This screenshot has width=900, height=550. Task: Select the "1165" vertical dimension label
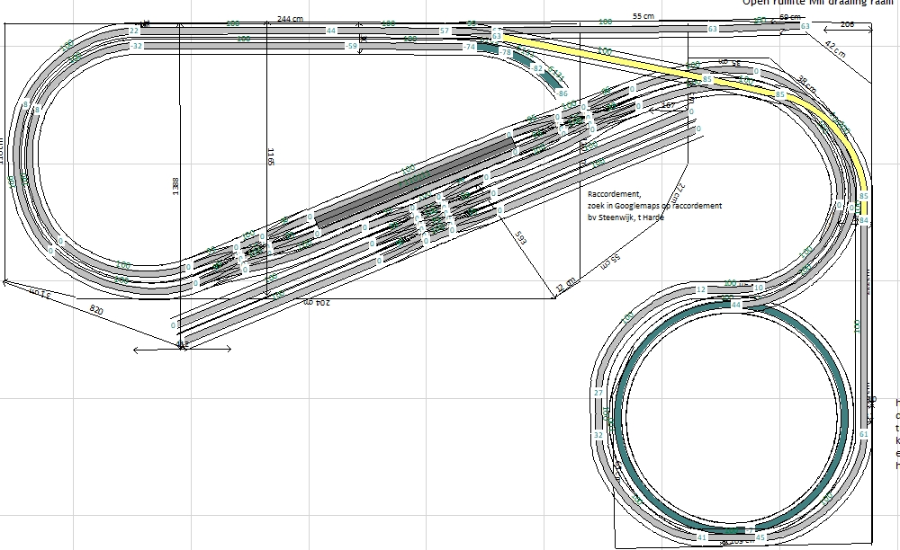(x=270, y=156)
